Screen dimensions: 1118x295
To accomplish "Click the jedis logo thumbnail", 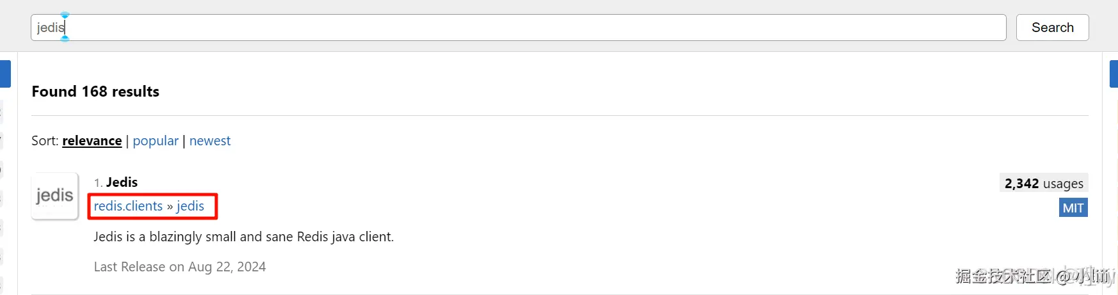I will pyautogui.click(x=54, y=196).
